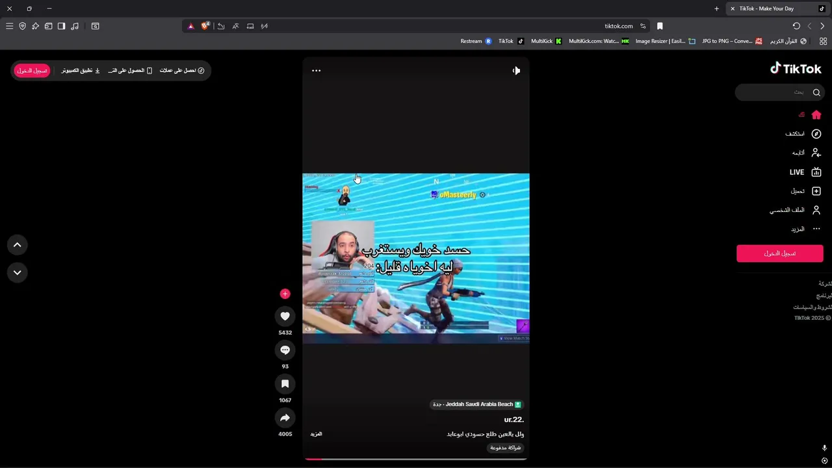832x468 pixels.
Task: Open the Restream bookmark
Action: click(x=476, y=41)
